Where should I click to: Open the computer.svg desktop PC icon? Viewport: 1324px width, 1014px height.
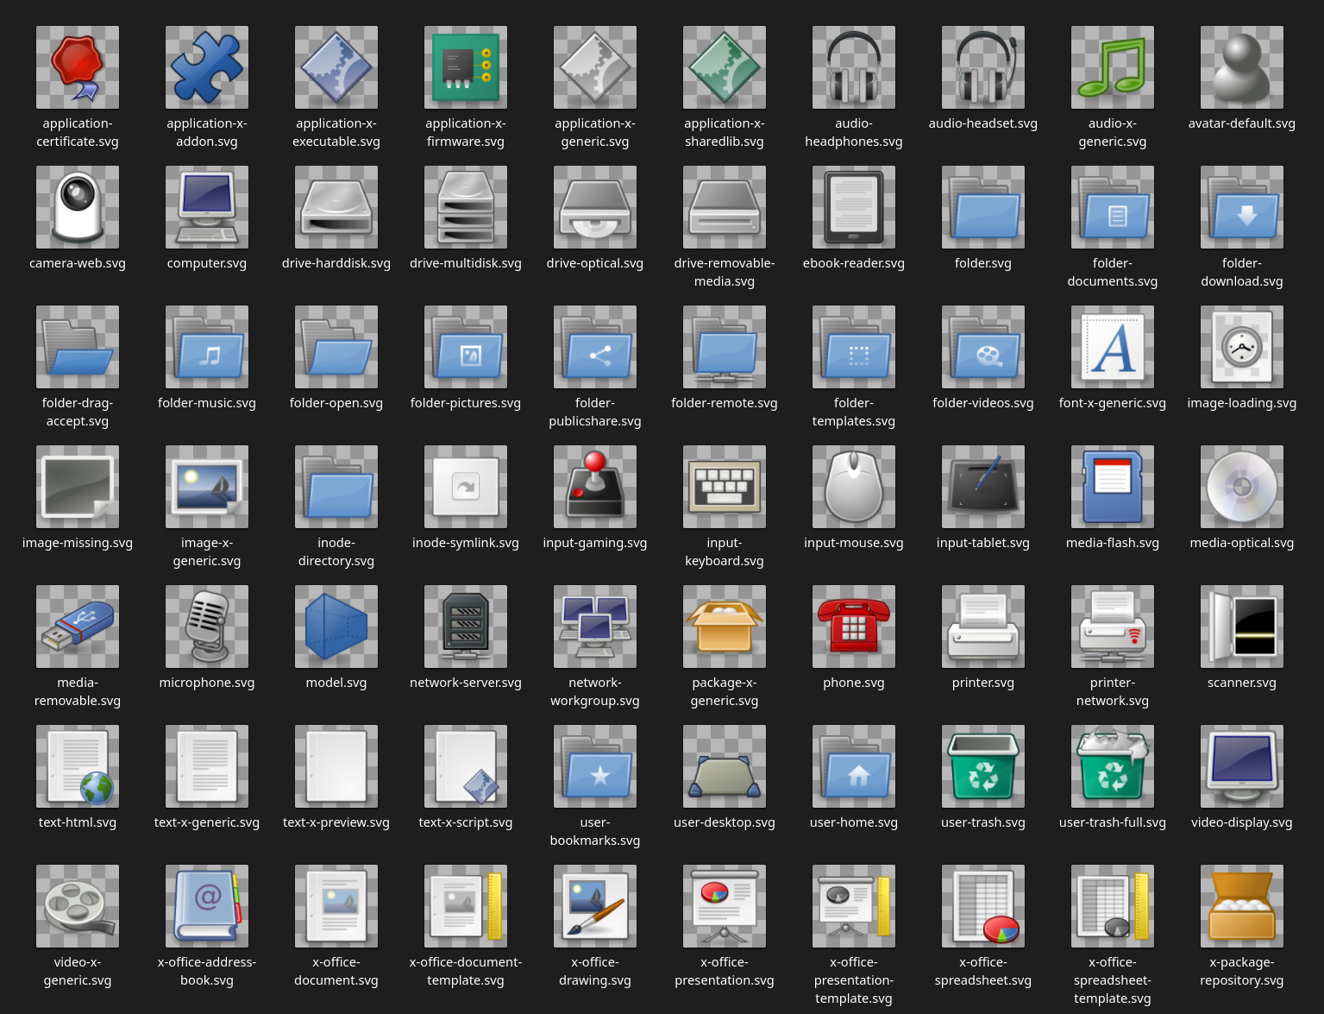point(207,207)
